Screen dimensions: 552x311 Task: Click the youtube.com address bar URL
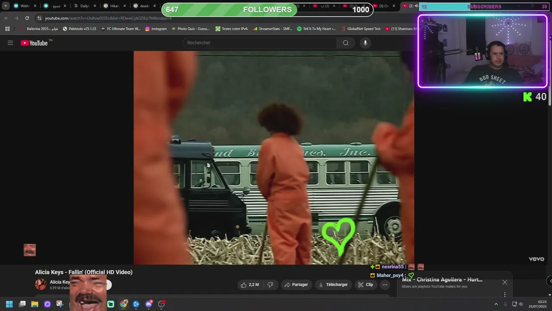pyautogui.click(x=108, y=18)
